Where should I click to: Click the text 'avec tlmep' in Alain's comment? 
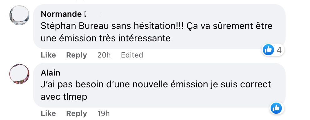pos(64,97)
